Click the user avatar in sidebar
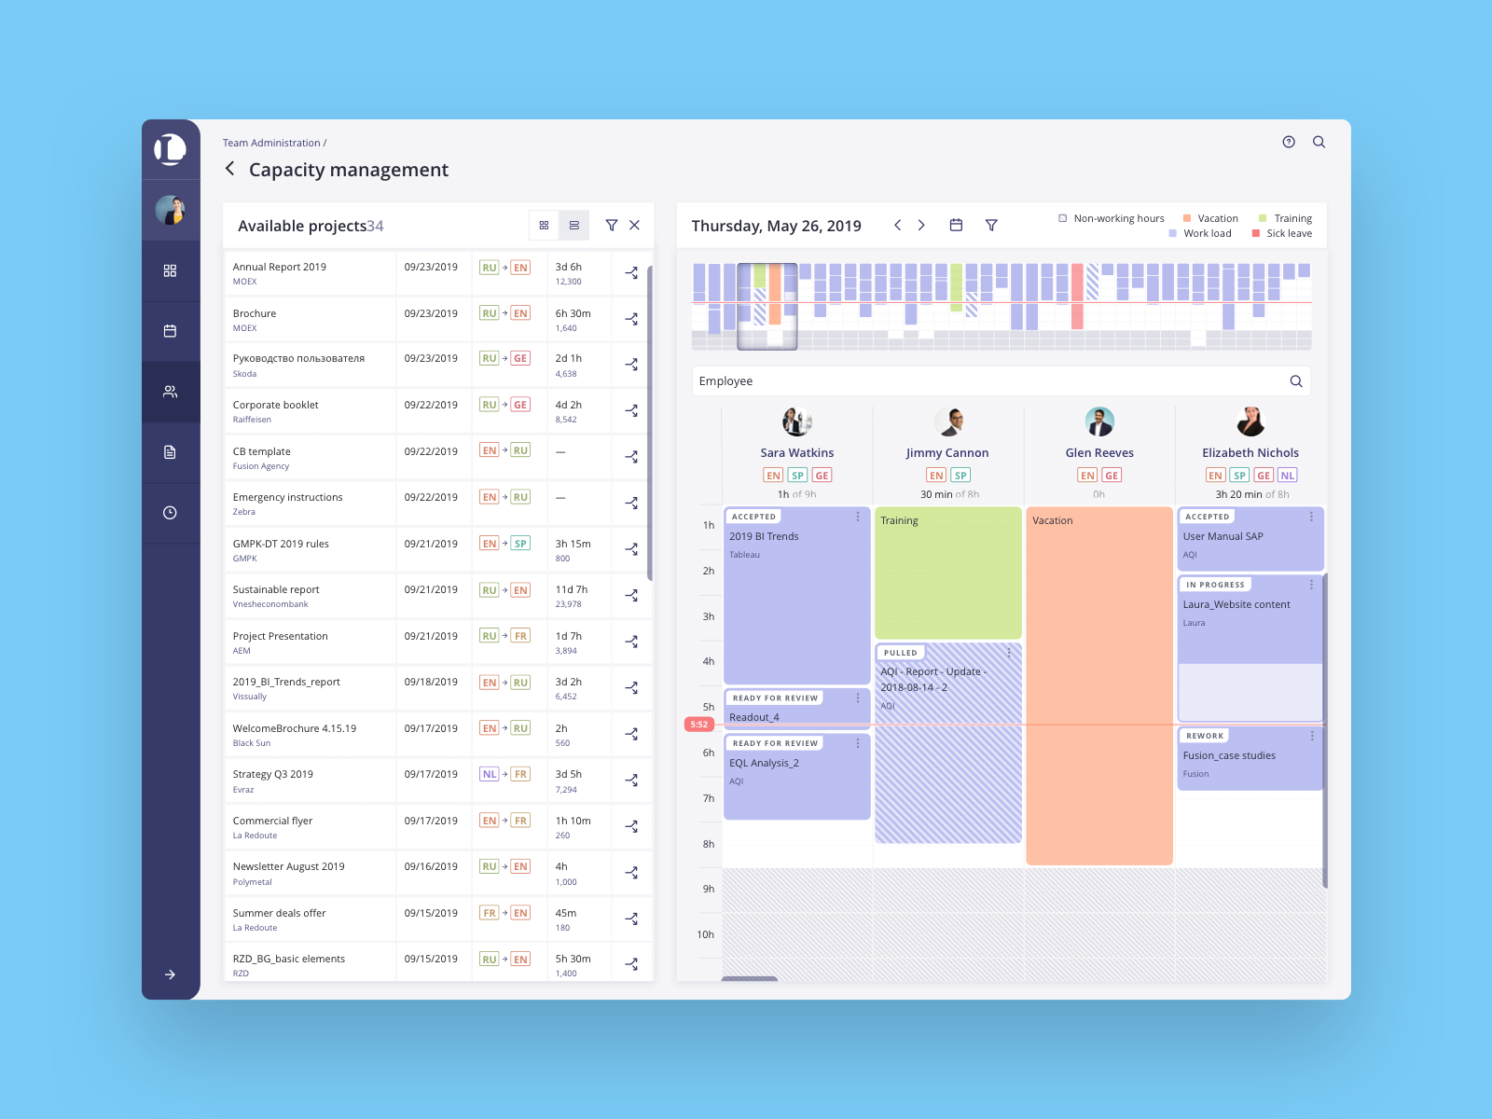This screenshot has width=1492, height=1119. point(170,210)
